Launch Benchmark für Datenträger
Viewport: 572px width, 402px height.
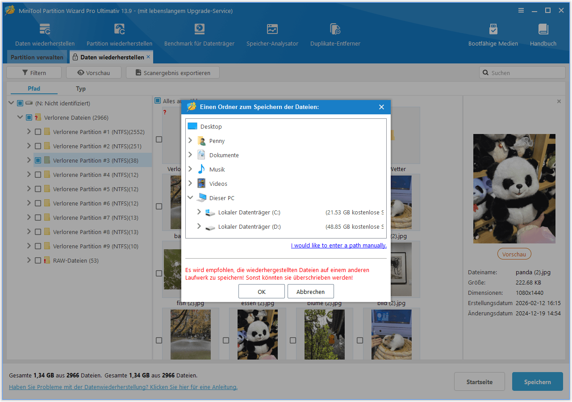(x=199, y=35)
